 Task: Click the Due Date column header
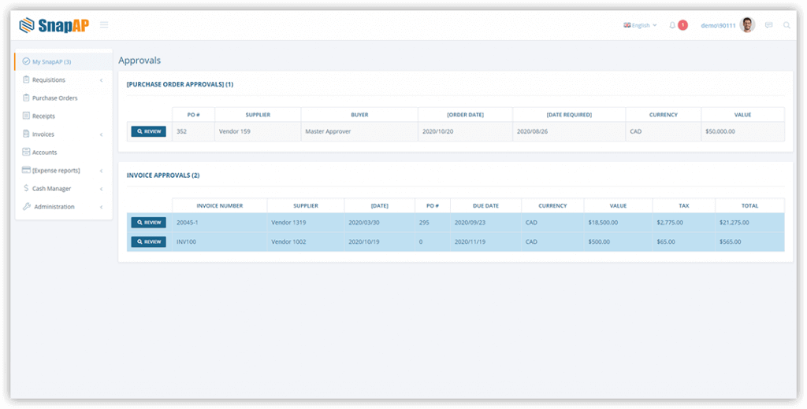[x=485, y=205]
